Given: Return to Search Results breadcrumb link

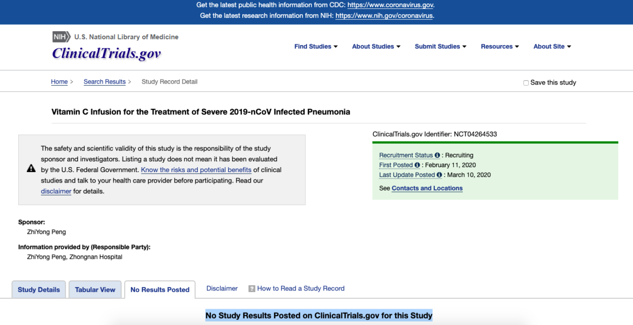Looking at the screenshot, I should coord(104,82).
